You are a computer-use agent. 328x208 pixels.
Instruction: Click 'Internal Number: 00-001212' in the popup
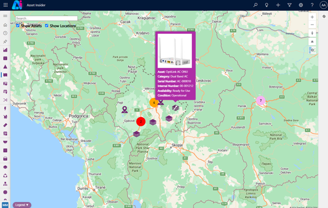pyautogui.click(x=175, y=86)
